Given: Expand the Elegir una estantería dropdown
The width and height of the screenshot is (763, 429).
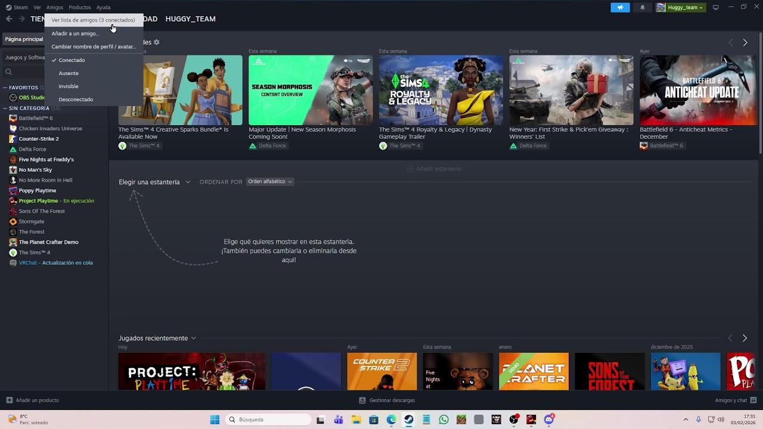Looking at the screenshot, I should pos(154,182).
